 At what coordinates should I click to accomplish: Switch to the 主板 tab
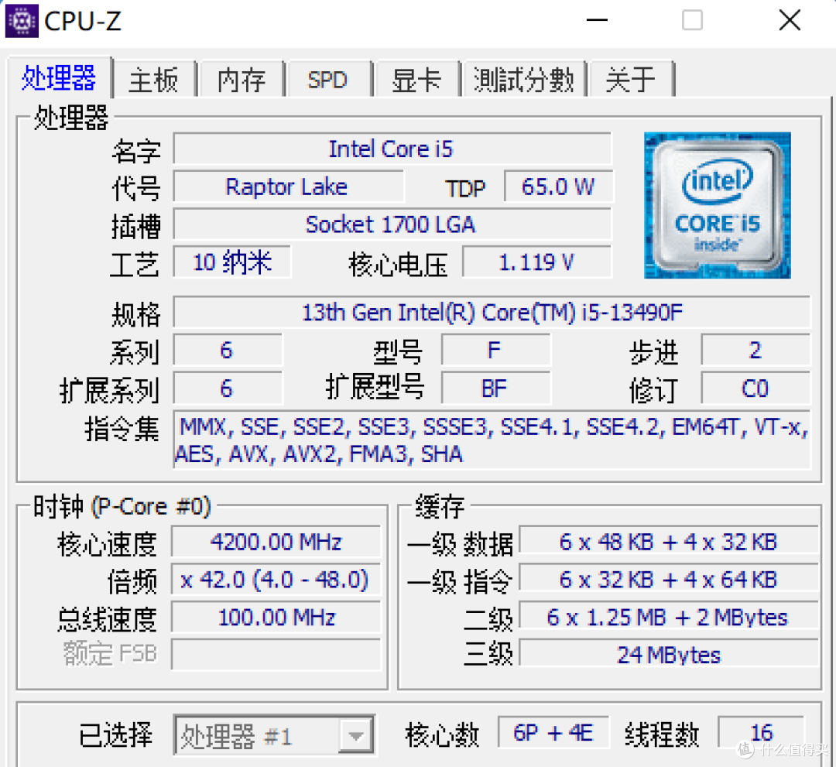(154, 79)
